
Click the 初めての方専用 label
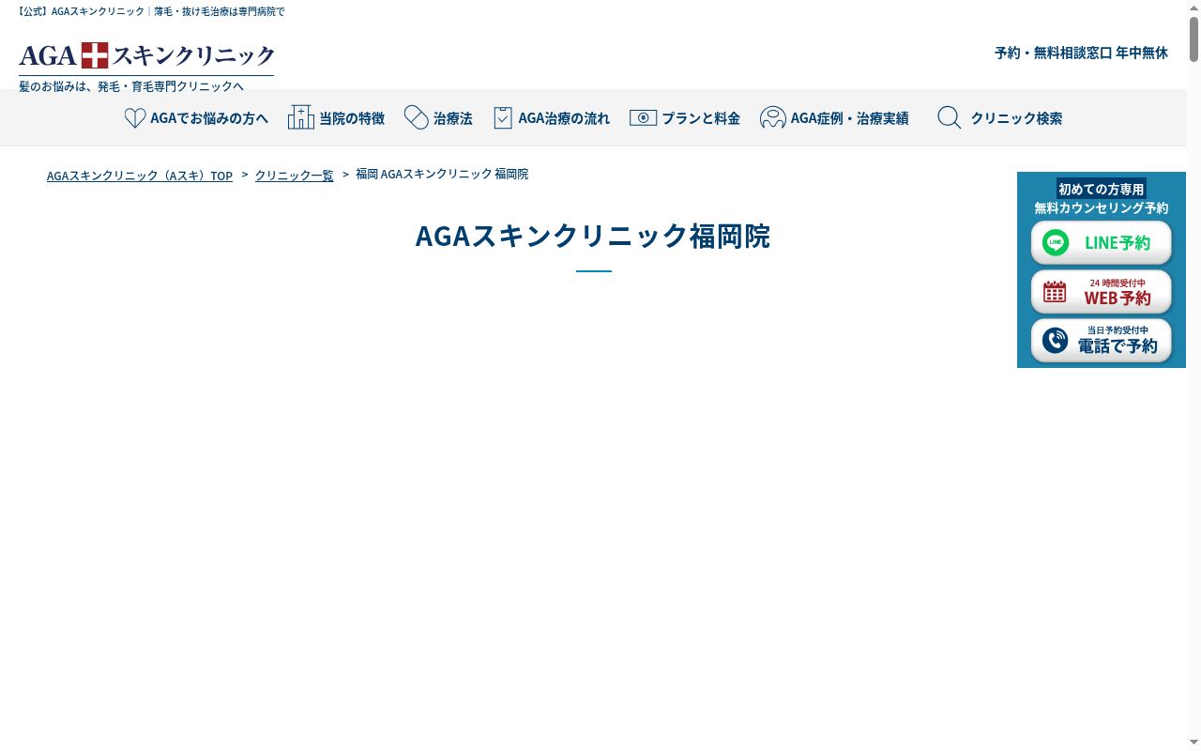coord(1102,189)
